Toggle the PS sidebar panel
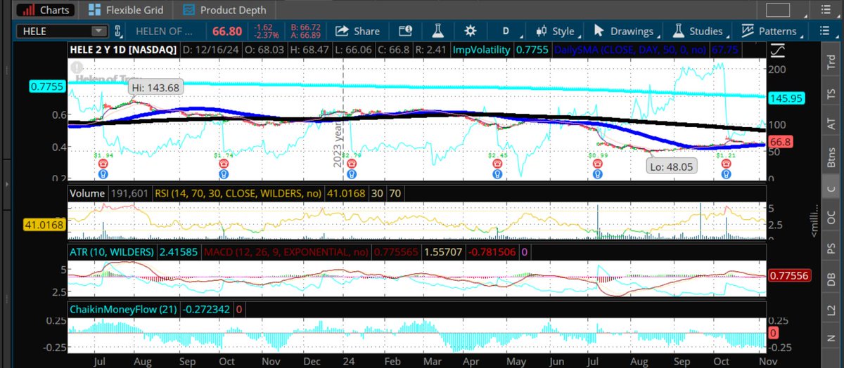Viewport: 844px width, 368px height. tap(831, 249)
